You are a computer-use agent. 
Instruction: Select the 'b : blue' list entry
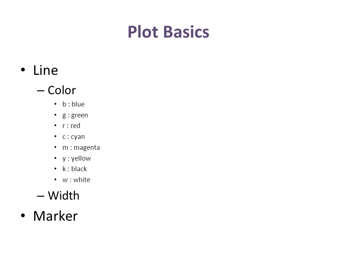73,104
